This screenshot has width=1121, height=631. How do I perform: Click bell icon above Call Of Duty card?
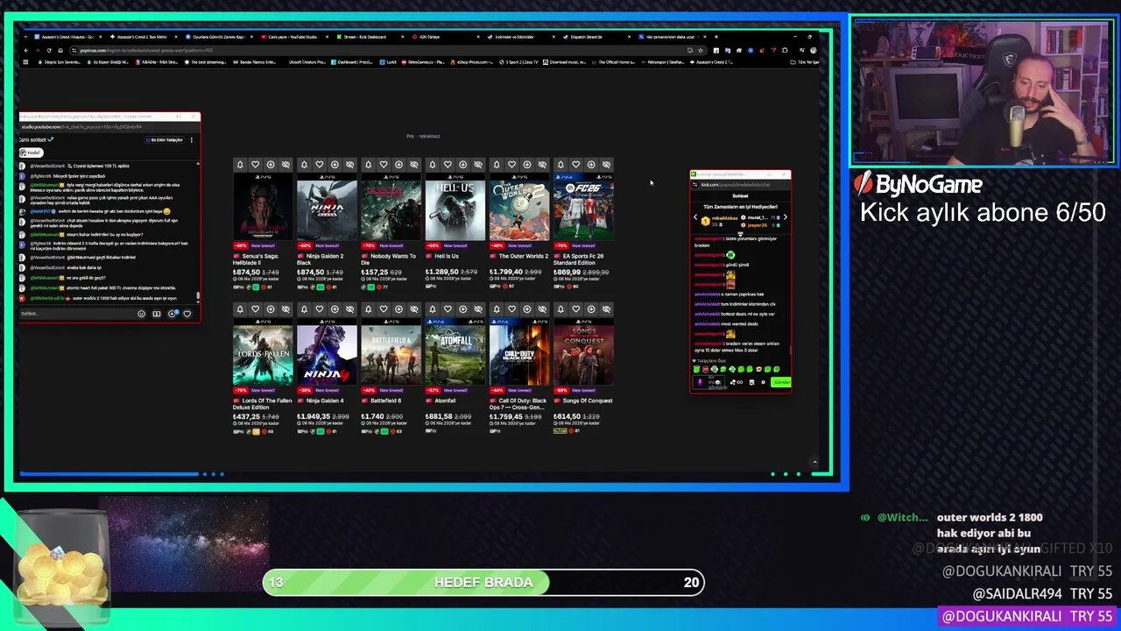point(496,309)
